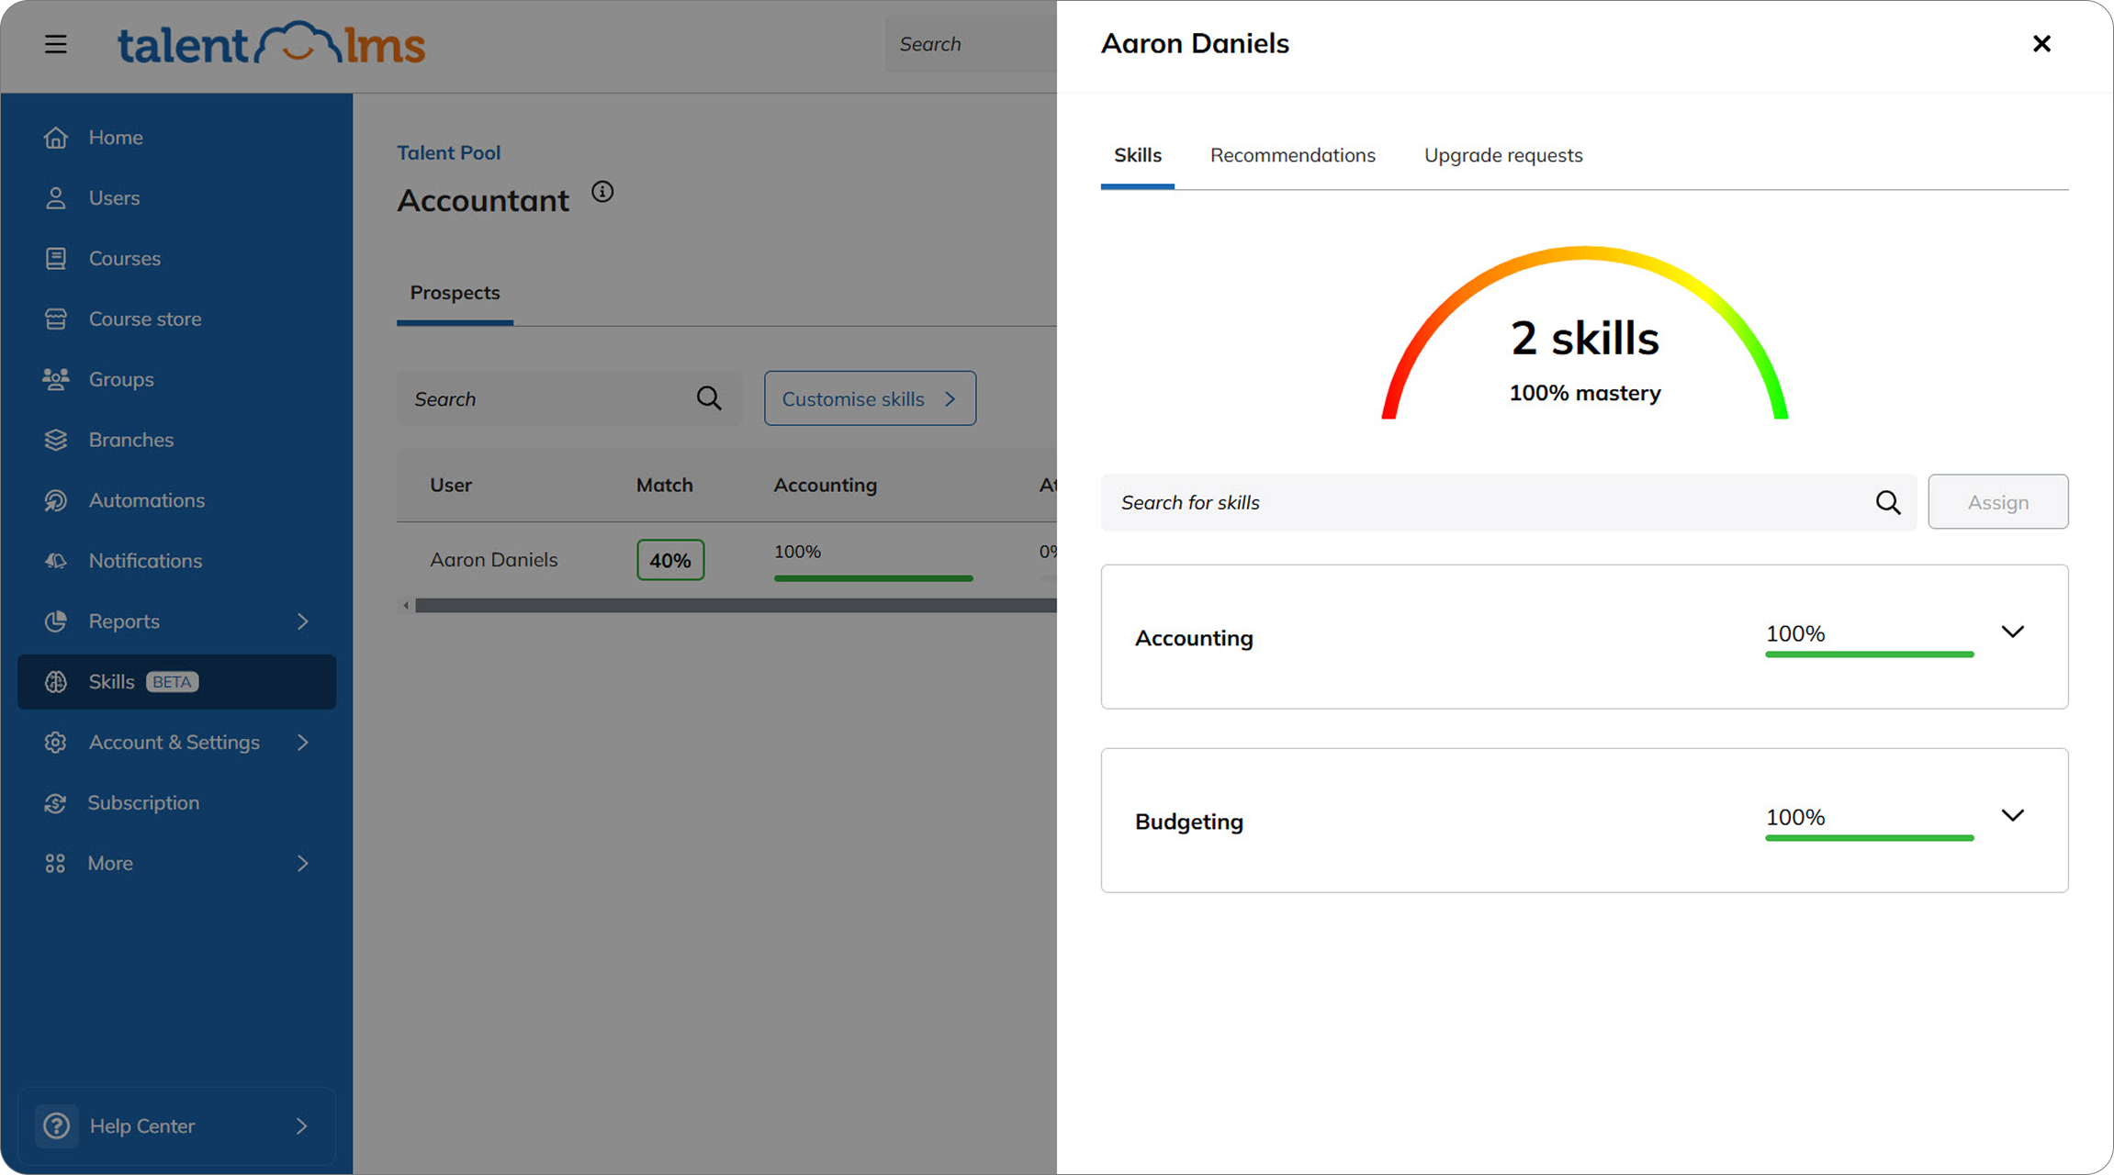The height and width of the screenshot is (1175, 2114).
Task: Open Subscription in the sidebar
Action: [x=176, y=803]
